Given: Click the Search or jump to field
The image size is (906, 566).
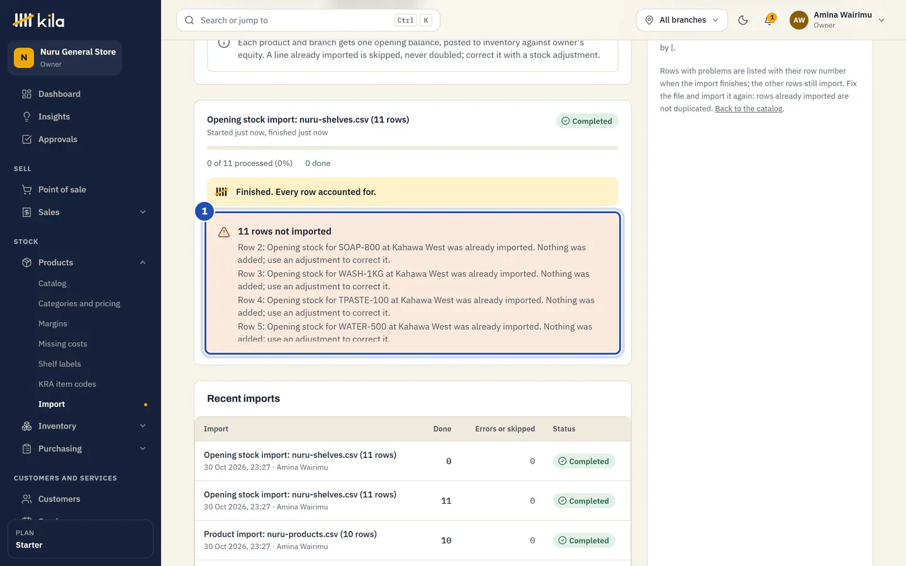Looking at the screenshot, I should coord(308,20).
